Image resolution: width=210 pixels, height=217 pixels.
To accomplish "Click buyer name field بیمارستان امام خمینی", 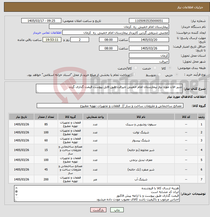I will pyautogui.click(x=109, y=27).
